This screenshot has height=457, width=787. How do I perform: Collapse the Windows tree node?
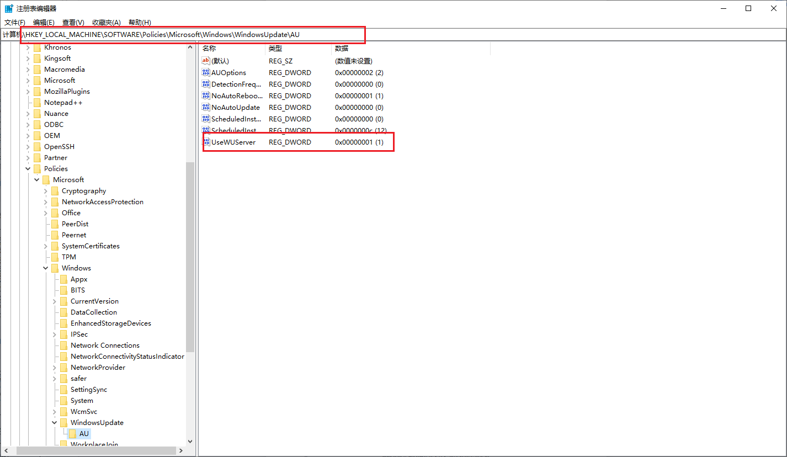point(45,268)
